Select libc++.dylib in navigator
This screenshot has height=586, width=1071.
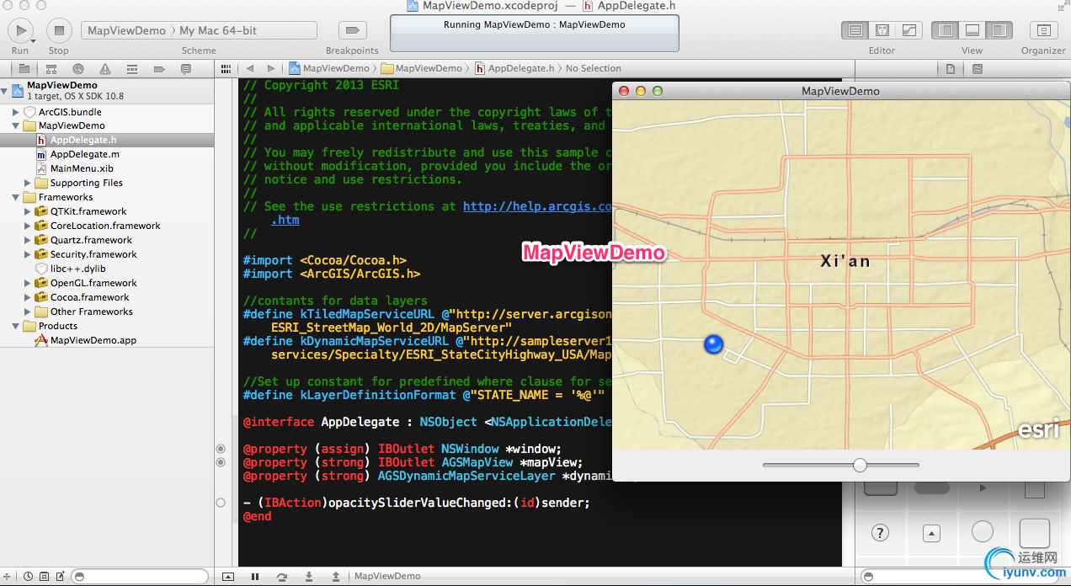click(x=77, y=269)
